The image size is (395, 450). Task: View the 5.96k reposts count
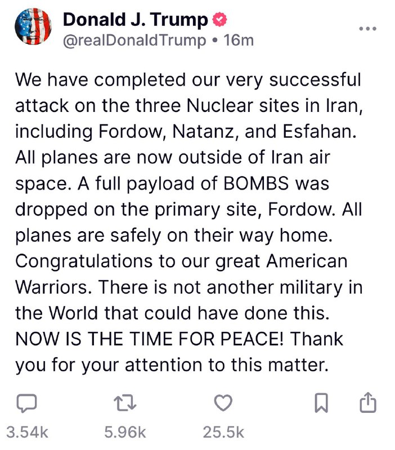tap(125, 432)
